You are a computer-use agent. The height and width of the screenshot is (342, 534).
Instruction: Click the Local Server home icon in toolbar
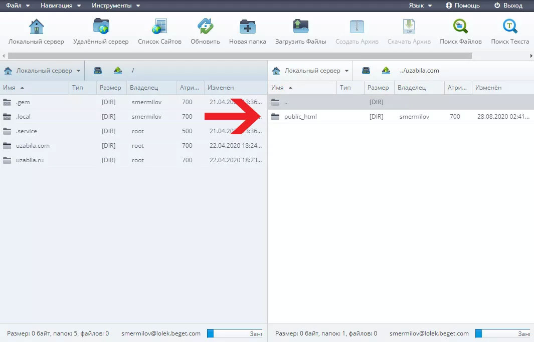click(x=36, y=27)
